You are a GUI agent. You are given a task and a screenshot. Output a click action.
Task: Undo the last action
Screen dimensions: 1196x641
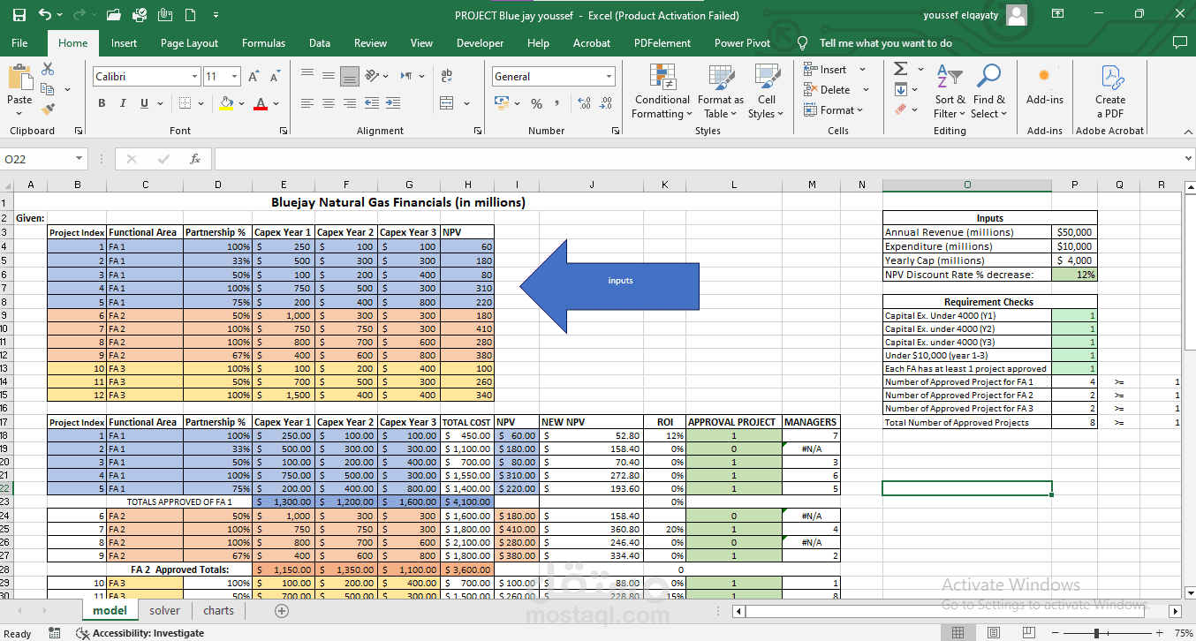tap(45, 15)
